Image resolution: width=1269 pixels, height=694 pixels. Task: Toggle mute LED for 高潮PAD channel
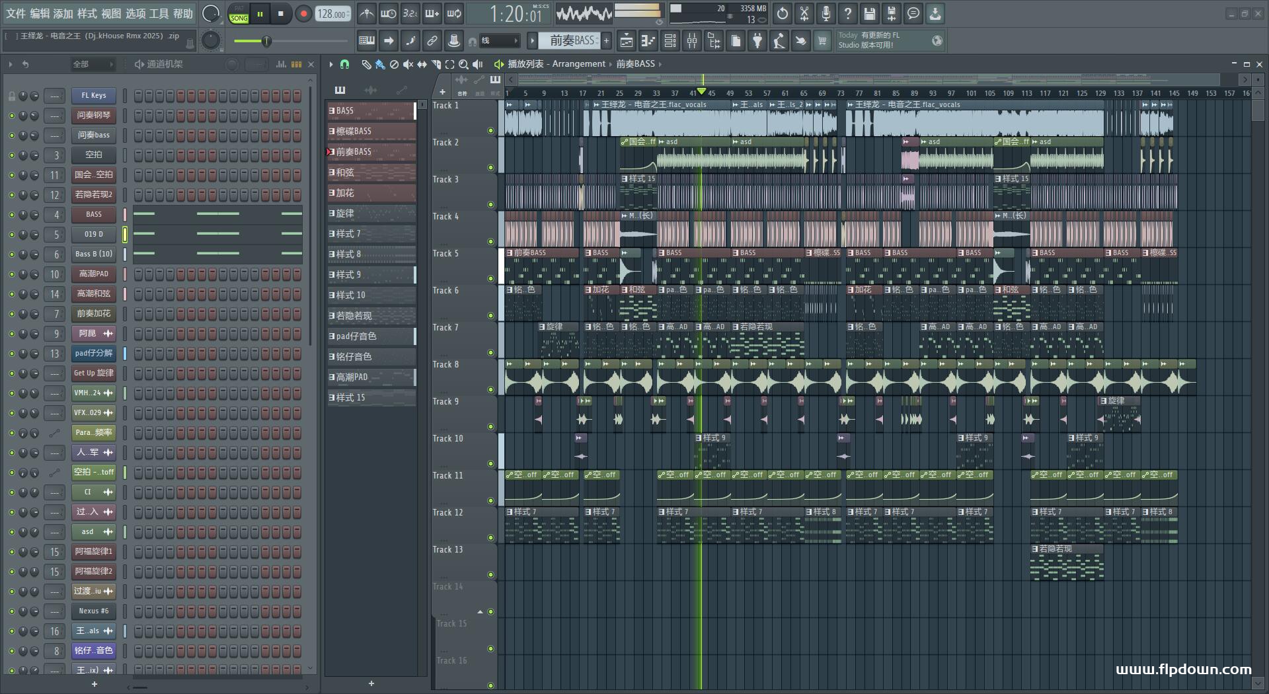pyautogui.click(x=11, y=274)
